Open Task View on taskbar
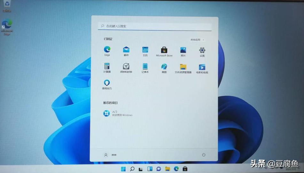Image resolution: width=304 pixels, height=173 pixels. tap(141, 169)
